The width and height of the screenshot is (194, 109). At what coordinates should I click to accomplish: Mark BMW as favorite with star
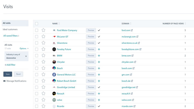(x=43, y=55)
